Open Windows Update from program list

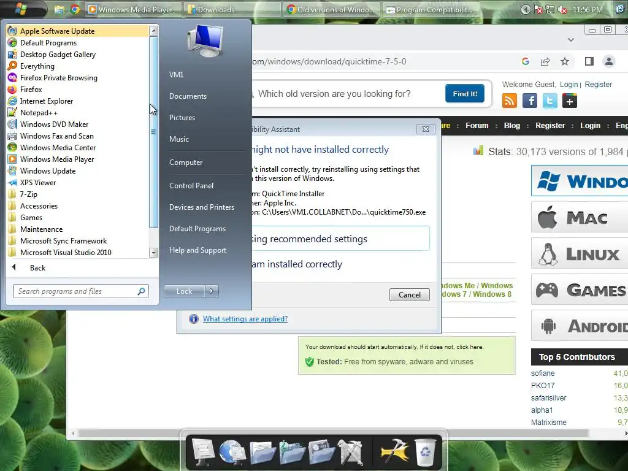click(77, 170)
